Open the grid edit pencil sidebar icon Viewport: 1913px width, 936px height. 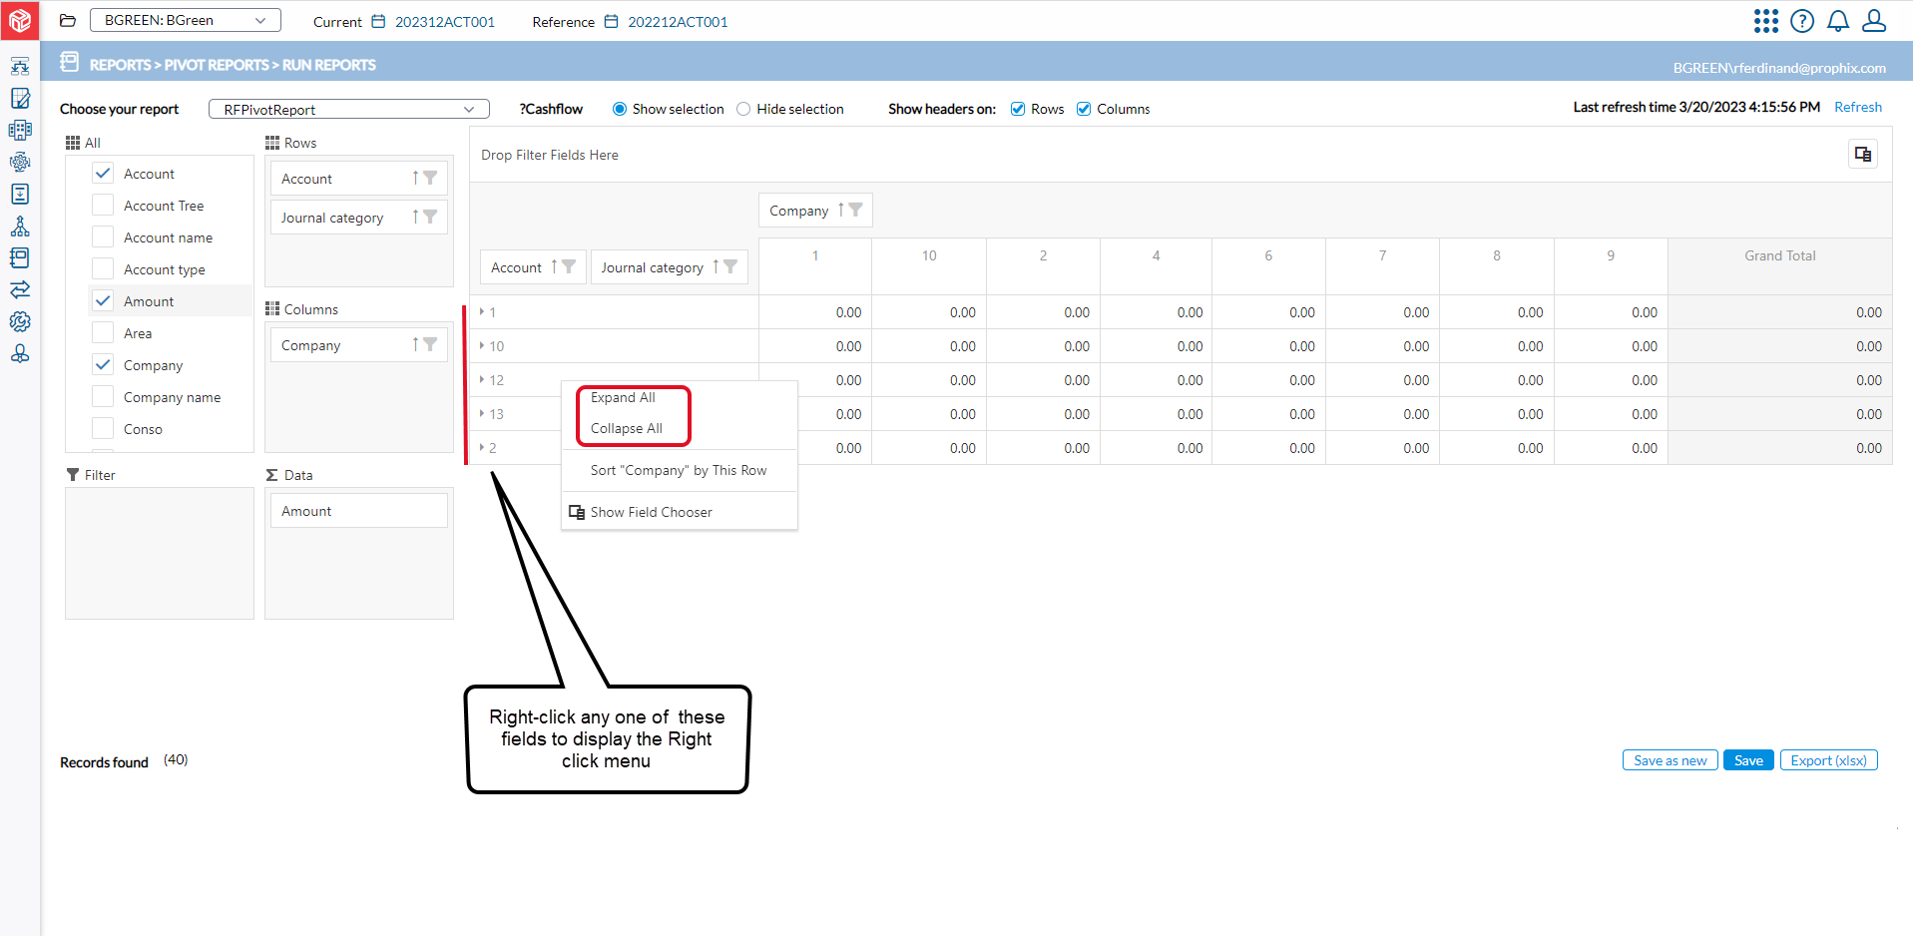pyautogui.click(x=20, y=98)
